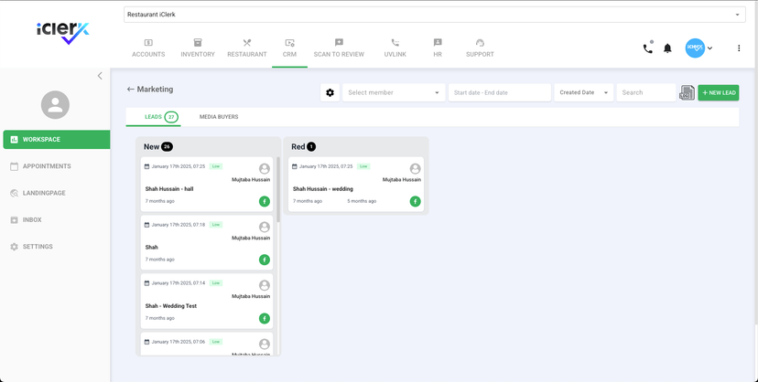Open the iClerk account avatar menu
758x382 pixels.
tap(698, 48)
